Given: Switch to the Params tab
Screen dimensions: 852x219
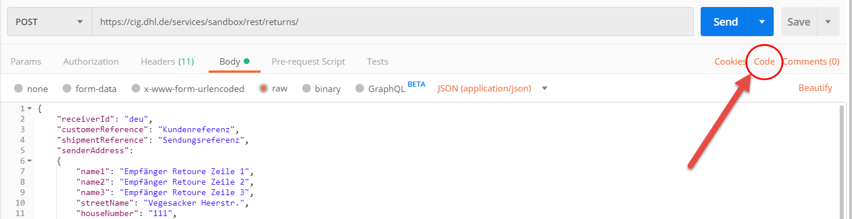Looking at the screenshot, I should tap(26, 61).
